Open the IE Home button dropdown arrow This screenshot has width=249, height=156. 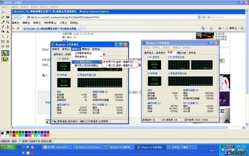(x=207, y=28)
